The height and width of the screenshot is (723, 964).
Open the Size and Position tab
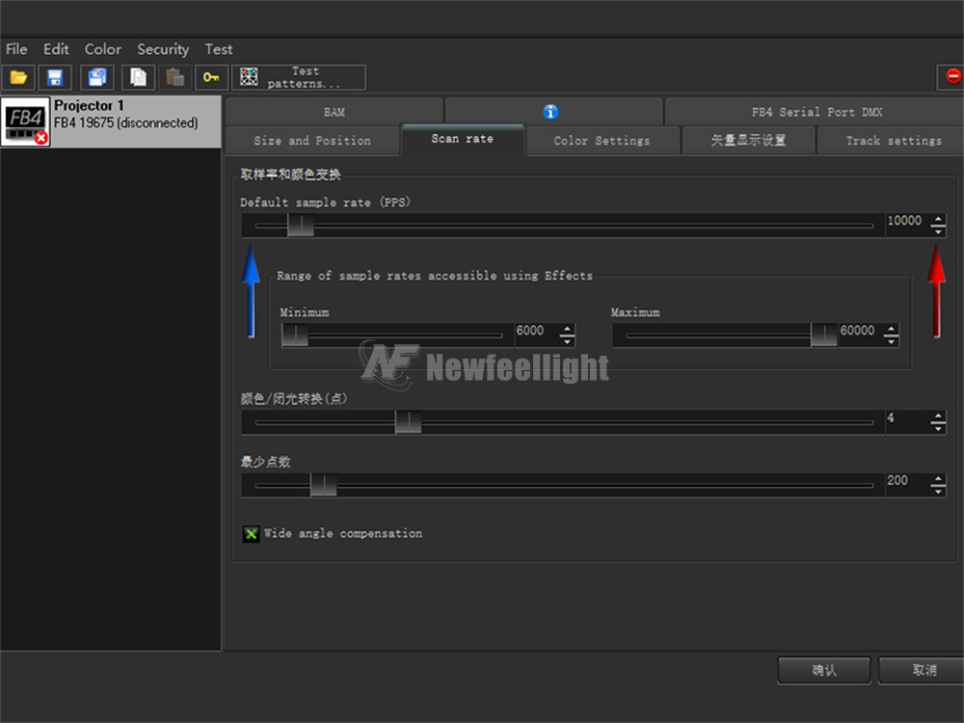(x=312, y=141)
